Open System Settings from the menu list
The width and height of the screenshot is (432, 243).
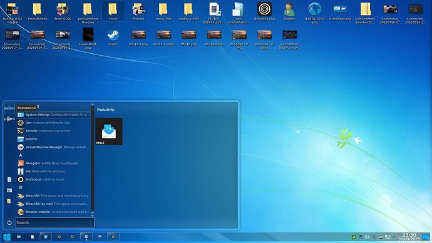click(53, 115)
